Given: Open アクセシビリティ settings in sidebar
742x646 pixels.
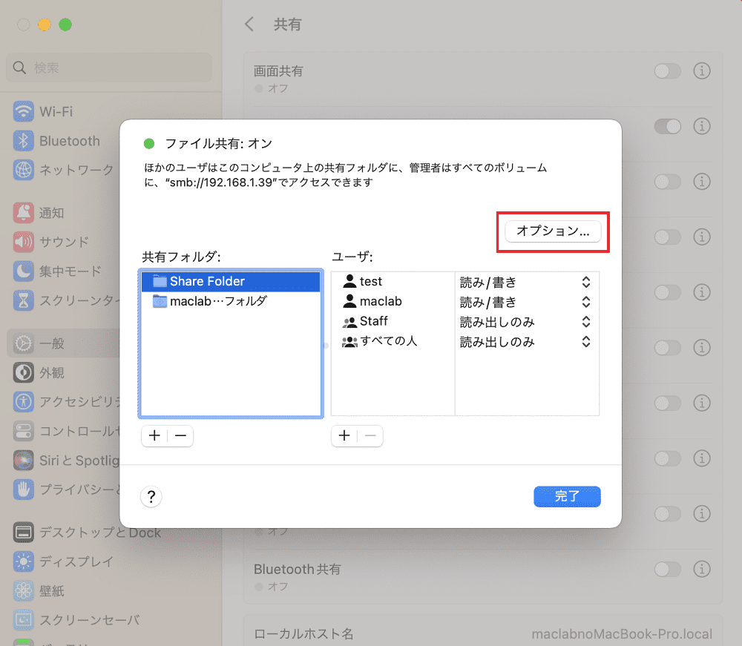Looking at the screenshot, I should point(66,401).
